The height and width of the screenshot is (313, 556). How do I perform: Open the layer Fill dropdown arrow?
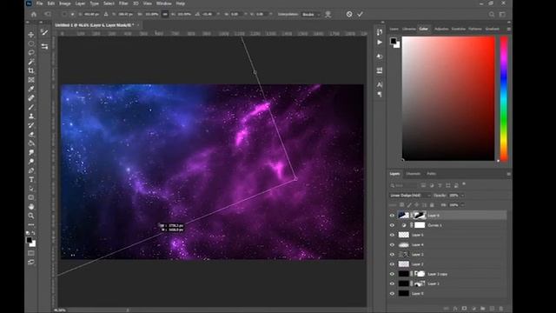(x=462, y=205)
